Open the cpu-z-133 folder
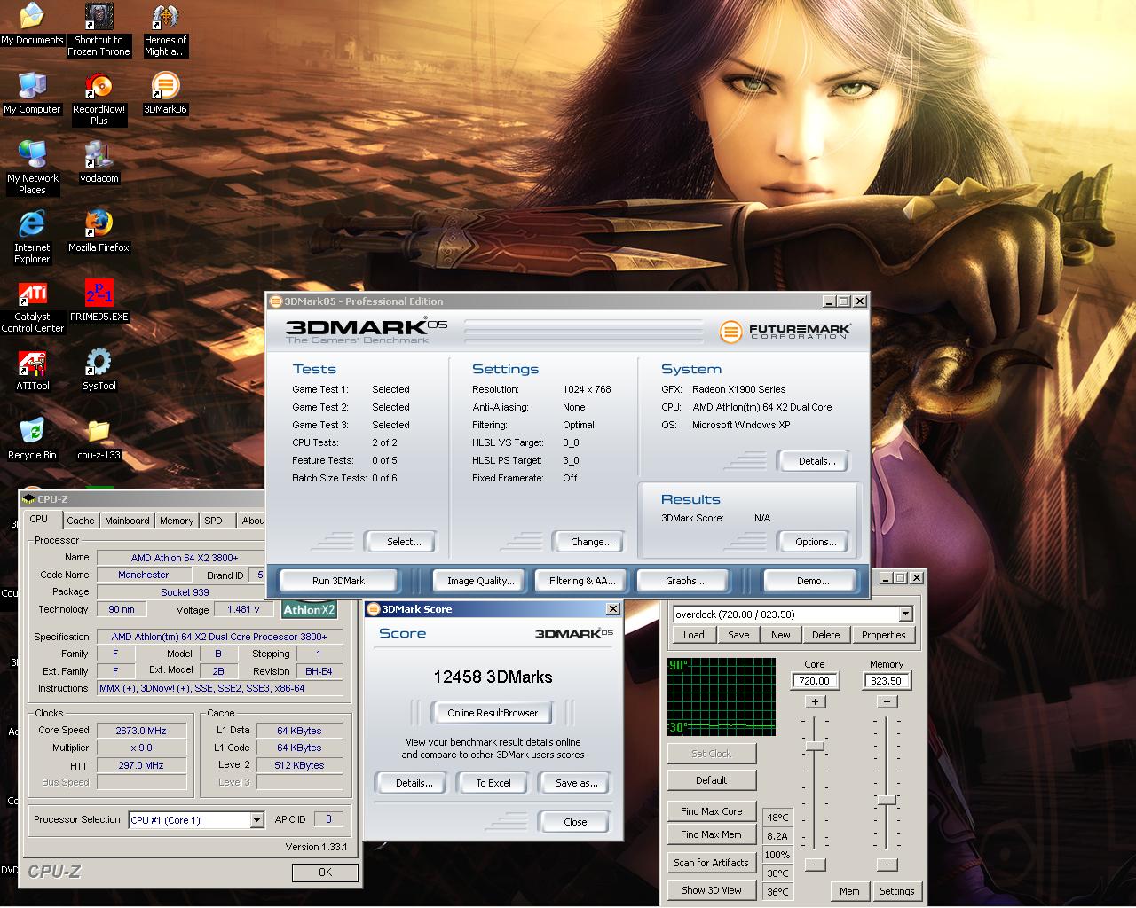Screen dimensions: 1136x908 coord(99,433)
